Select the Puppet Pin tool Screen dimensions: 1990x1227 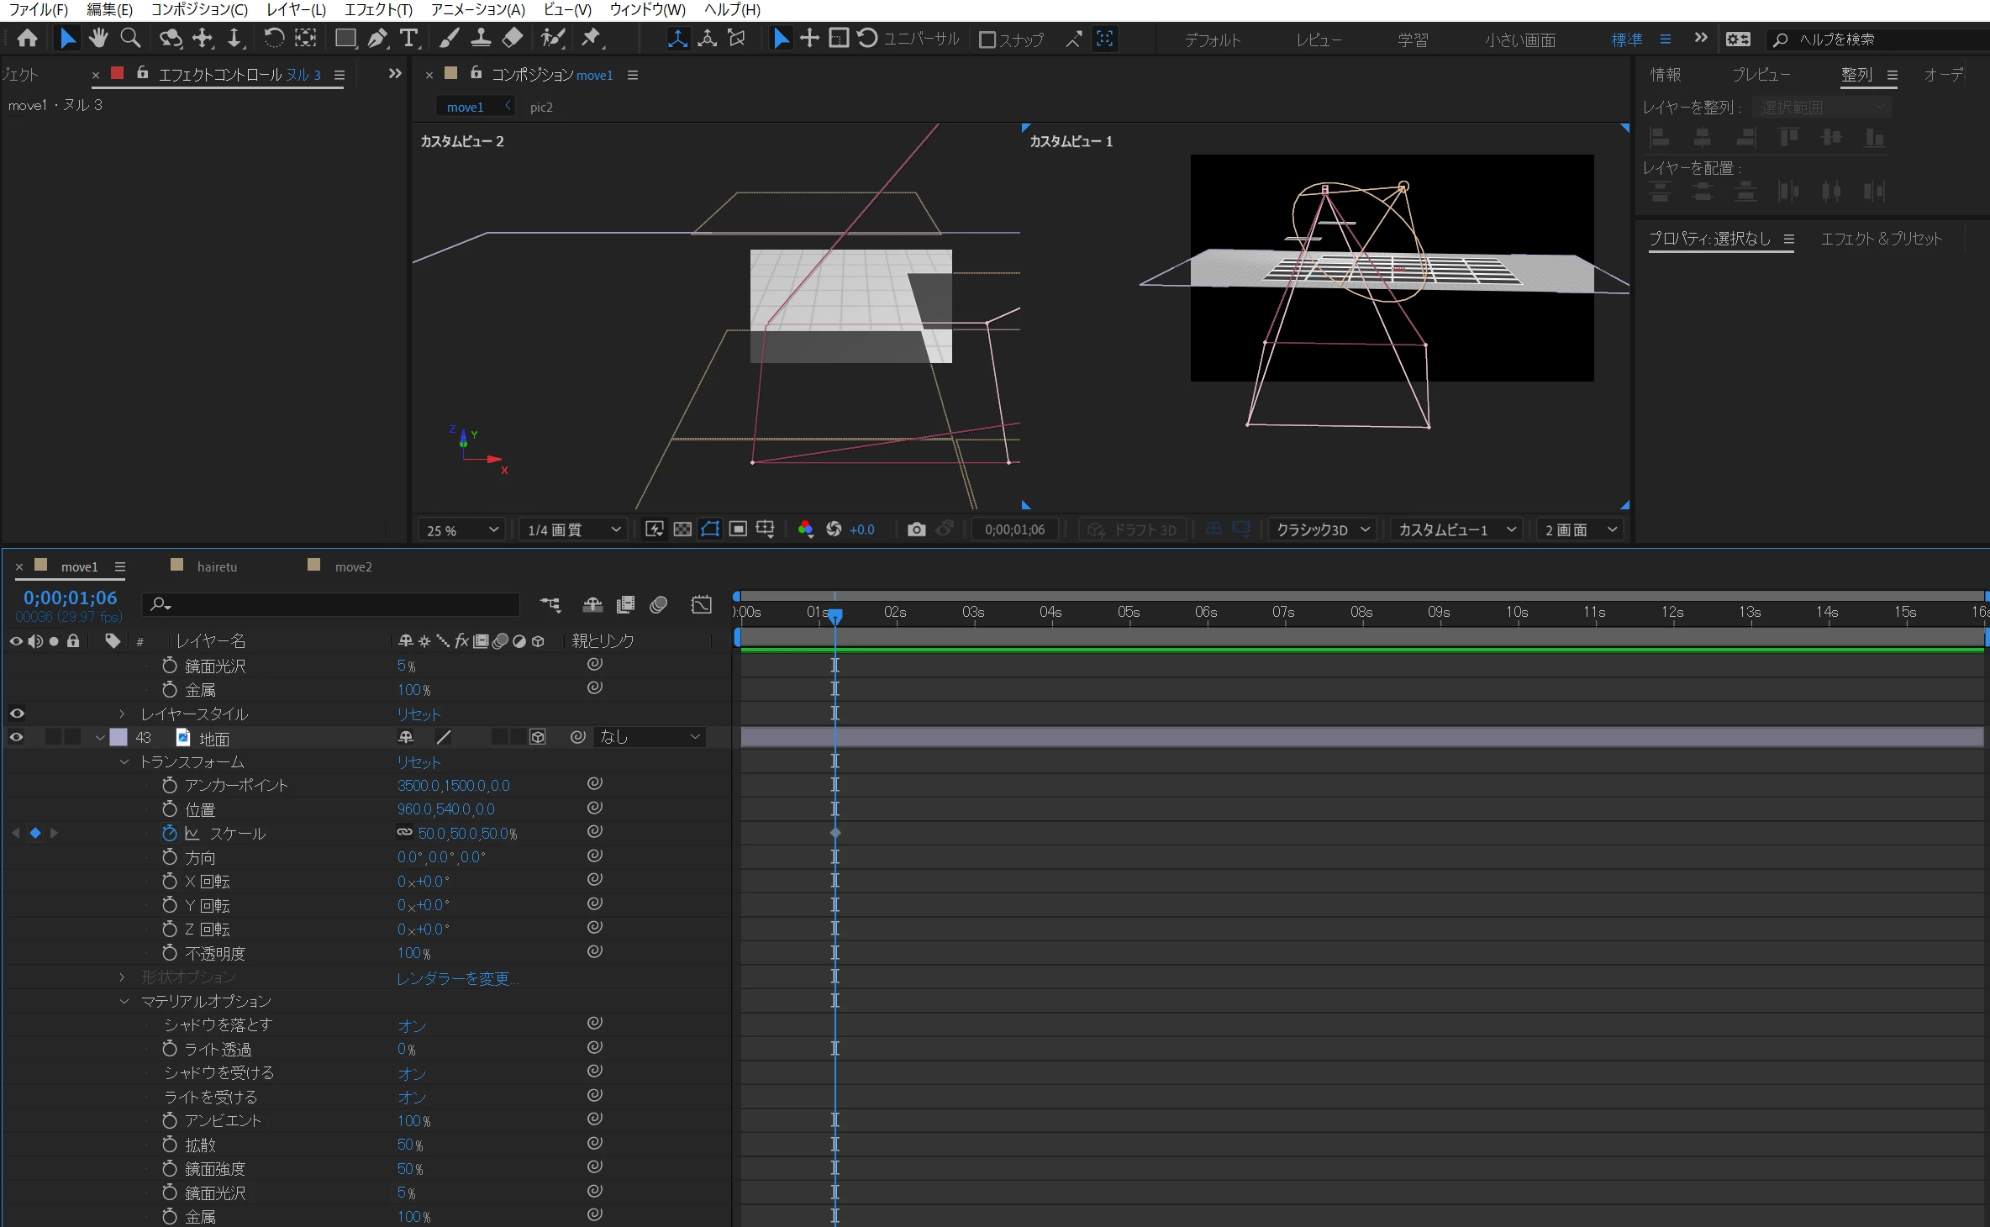(x=592, y=38)
